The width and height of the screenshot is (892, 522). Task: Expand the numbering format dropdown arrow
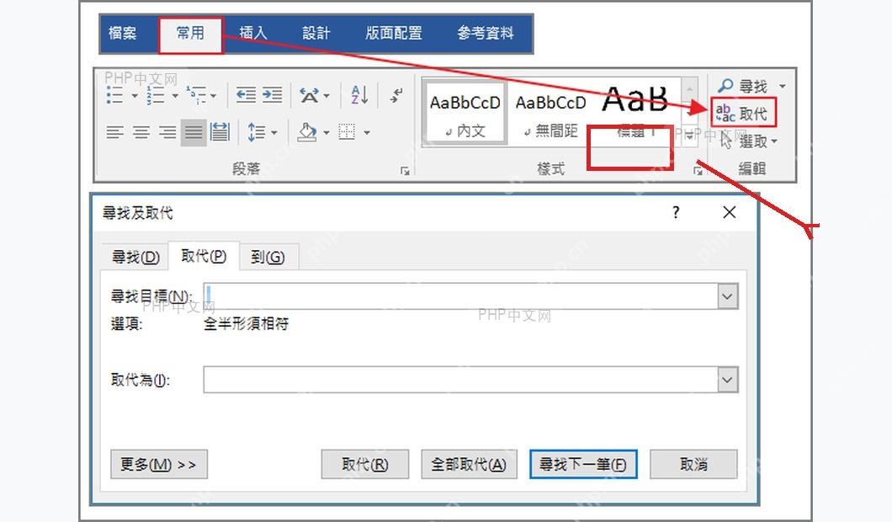click(x=175, y=96)
